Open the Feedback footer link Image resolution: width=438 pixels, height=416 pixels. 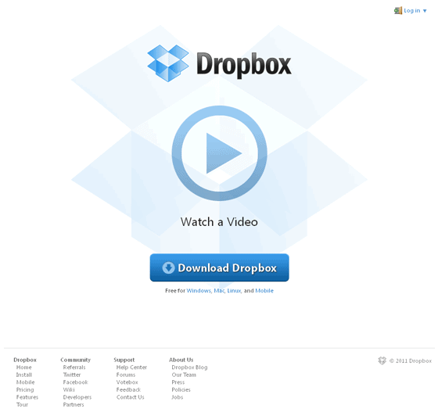pyautogui.click(x=128, y=389)
